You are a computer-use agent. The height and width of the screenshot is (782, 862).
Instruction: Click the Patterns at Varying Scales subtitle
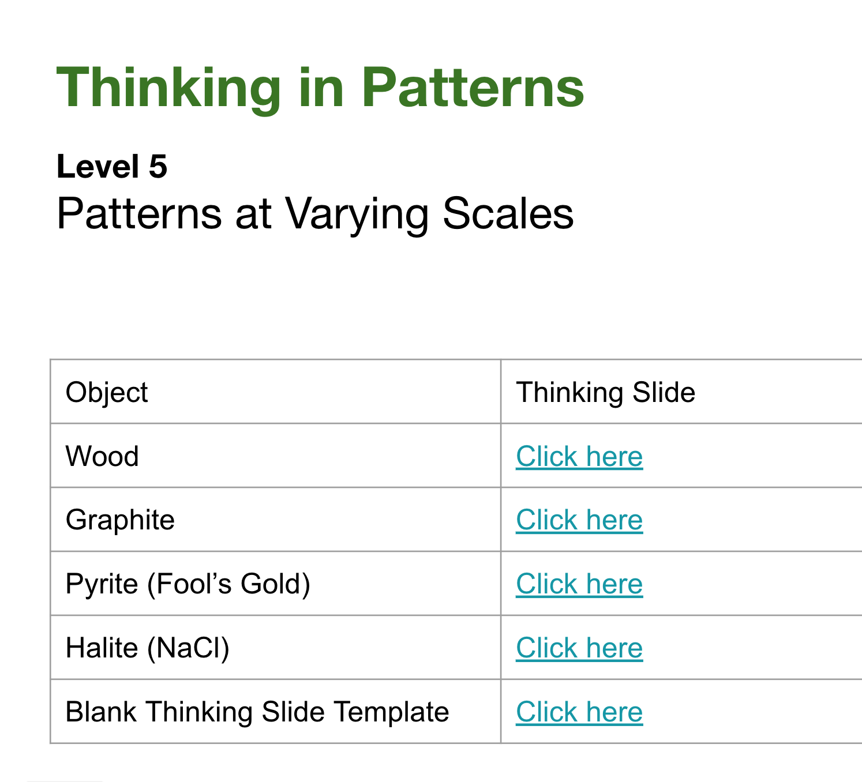(x=315, y=214)
